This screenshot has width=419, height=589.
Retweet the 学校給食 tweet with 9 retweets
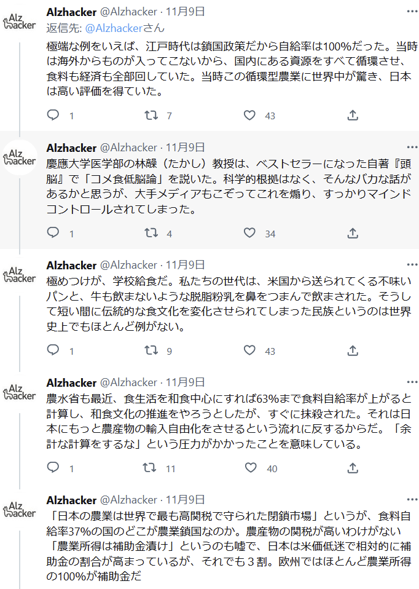pos(151,350)
